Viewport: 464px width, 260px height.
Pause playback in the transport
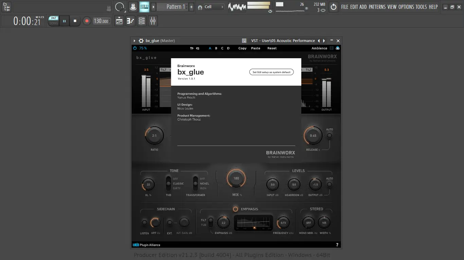point(64,21)
